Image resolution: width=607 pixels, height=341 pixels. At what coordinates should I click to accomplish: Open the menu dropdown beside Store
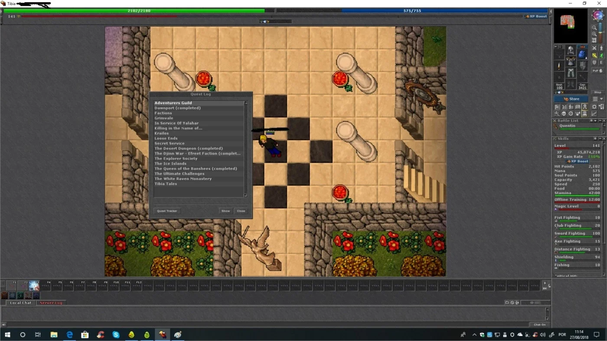pos(598,99)
